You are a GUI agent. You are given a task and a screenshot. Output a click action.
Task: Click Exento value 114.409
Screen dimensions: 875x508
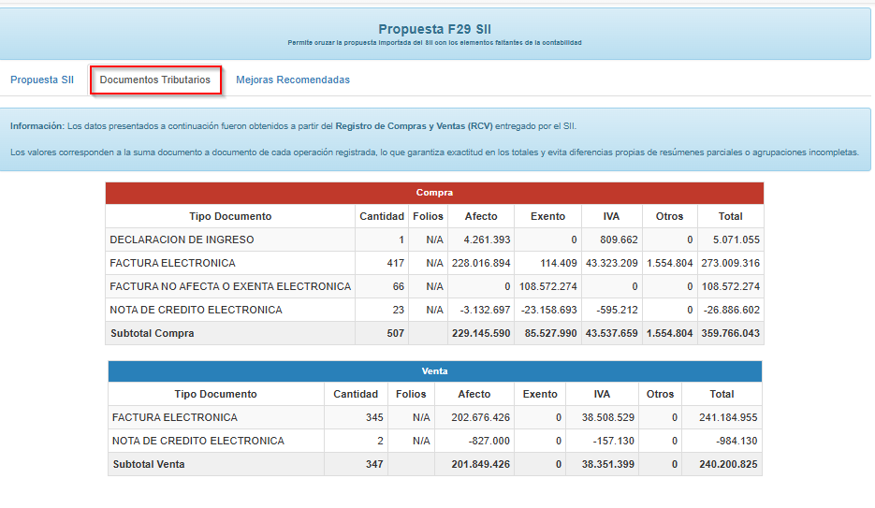(559, 263)
